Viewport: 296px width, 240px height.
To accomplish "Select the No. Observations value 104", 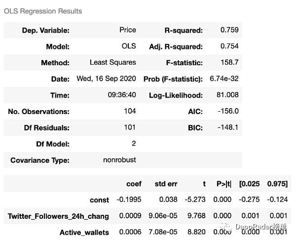I will click(x=130, y=112).
